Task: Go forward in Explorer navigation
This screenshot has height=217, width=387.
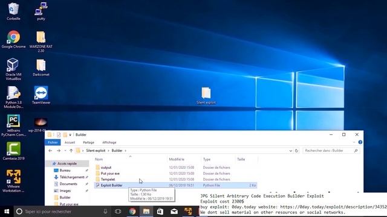Action: coord(59,151)
